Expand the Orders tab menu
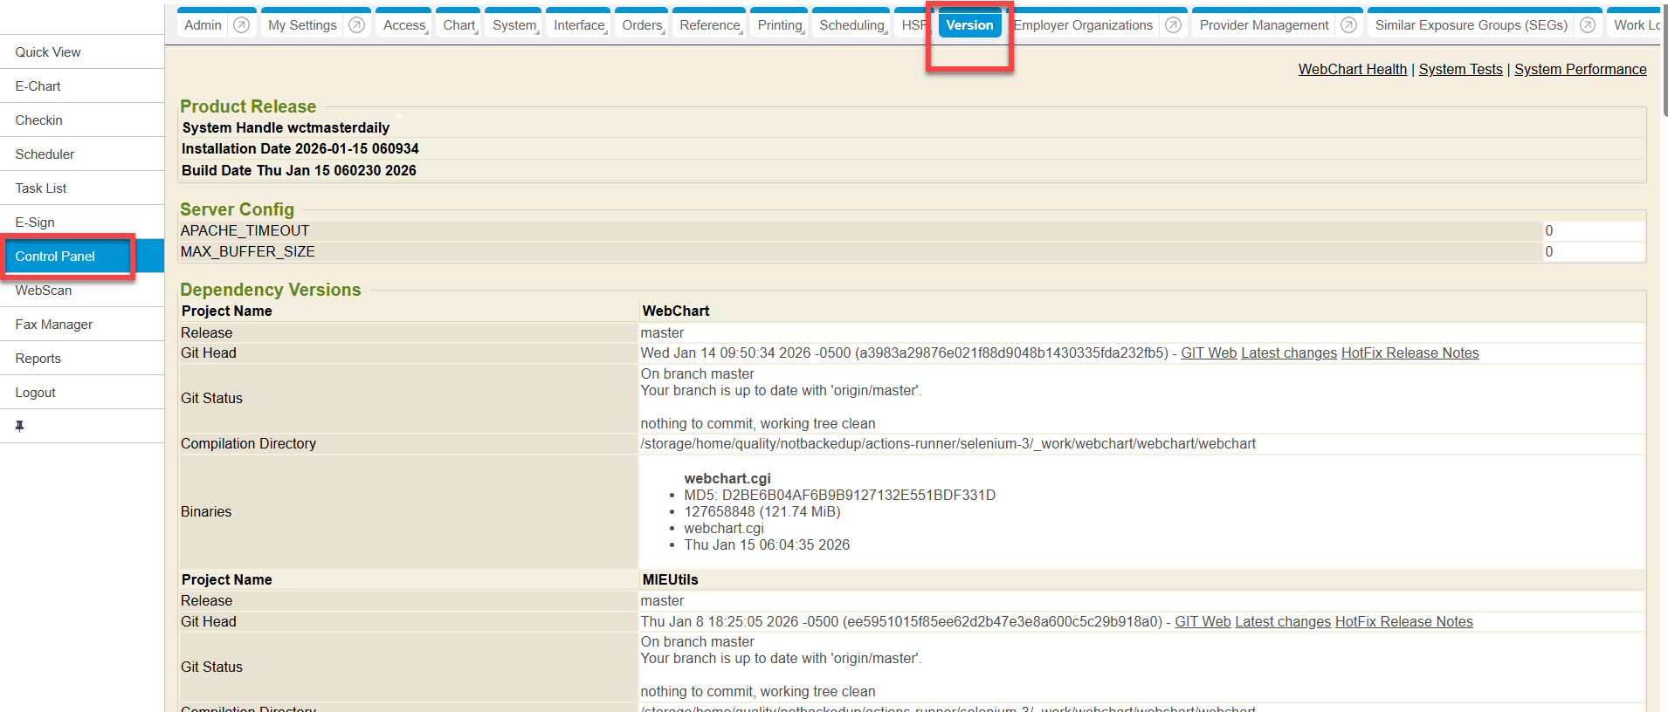This screenshot has height=712, width=1668. pos(643,25)
